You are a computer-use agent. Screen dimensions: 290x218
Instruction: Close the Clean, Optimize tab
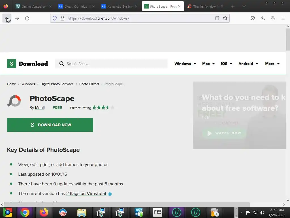coord(93,6)
